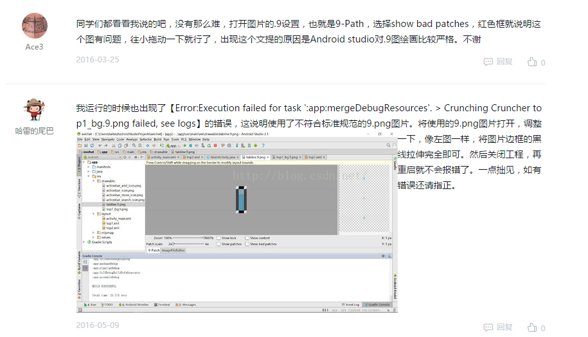Screen dimensions: 588x337
Task: Open the Event Log tool tab
Action: 350,304
